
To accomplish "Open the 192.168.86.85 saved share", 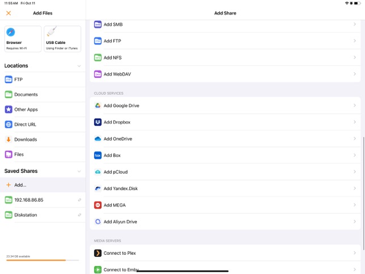I will pos(43,200).
